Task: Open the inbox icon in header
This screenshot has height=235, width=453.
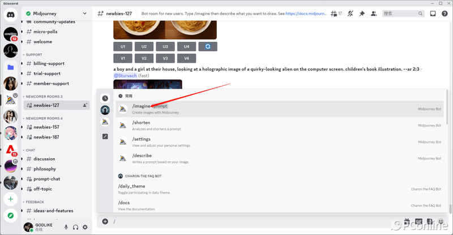Action: pos(433,14)
